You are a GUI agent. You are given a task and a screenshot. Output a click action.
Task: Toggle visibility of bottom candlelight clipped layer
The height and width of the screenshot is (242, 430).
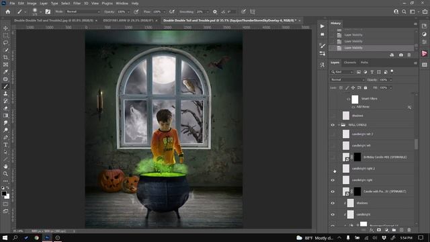333,214
